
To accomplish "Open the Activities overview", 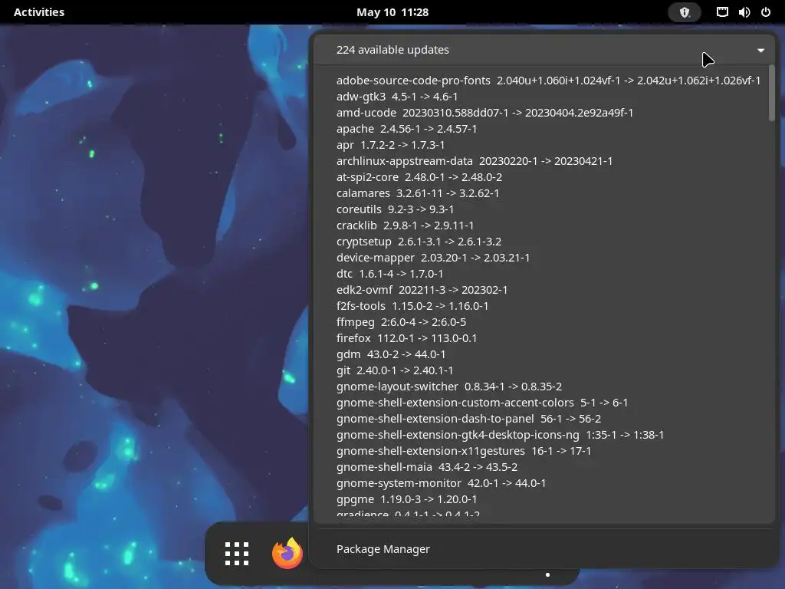I will [39, 12].
